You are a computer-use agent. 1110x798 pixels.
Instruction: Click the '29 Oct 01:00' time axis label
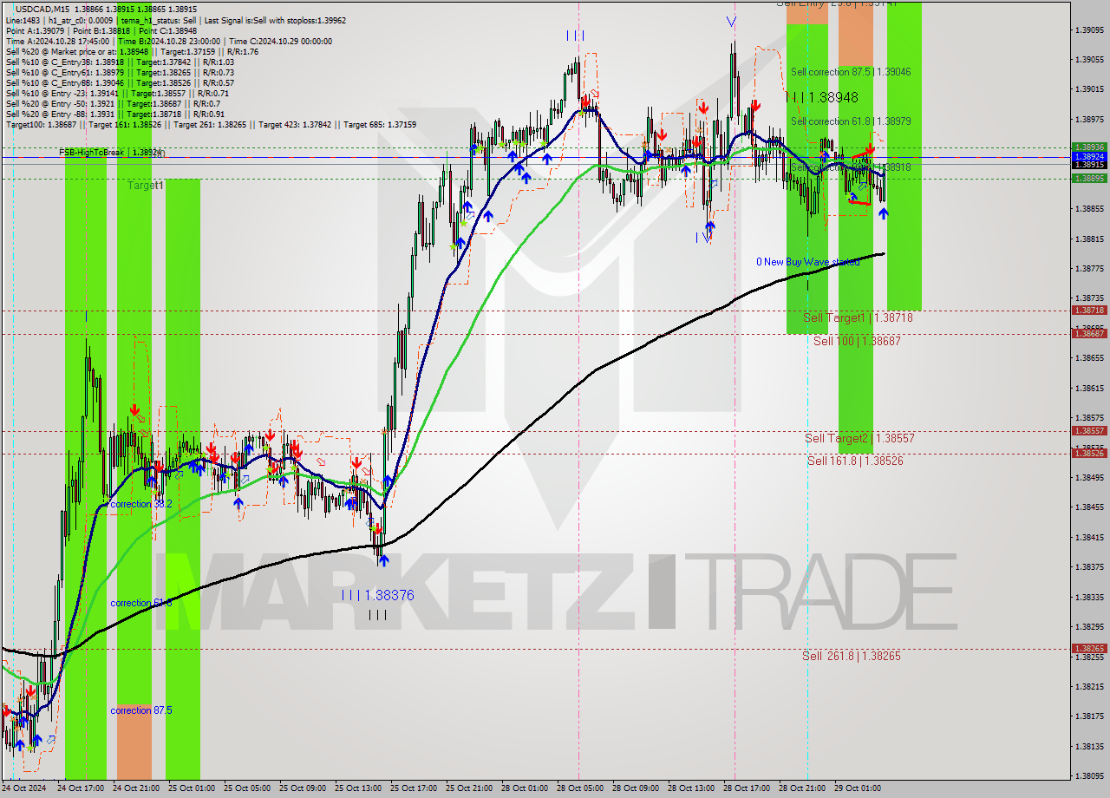[857, 788]
